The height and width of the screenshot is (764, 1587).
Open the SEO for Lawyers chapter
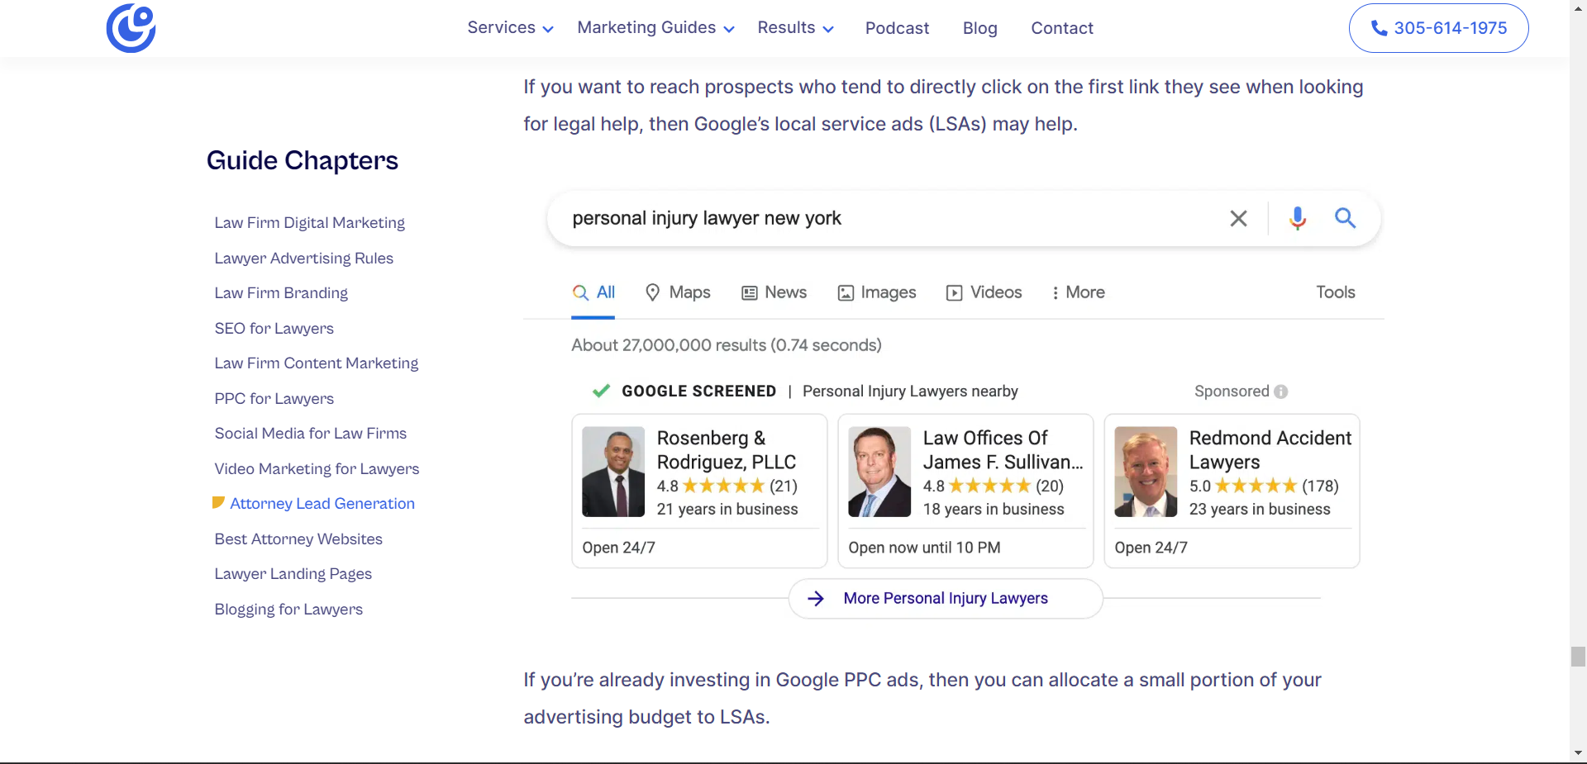point(274,328)
